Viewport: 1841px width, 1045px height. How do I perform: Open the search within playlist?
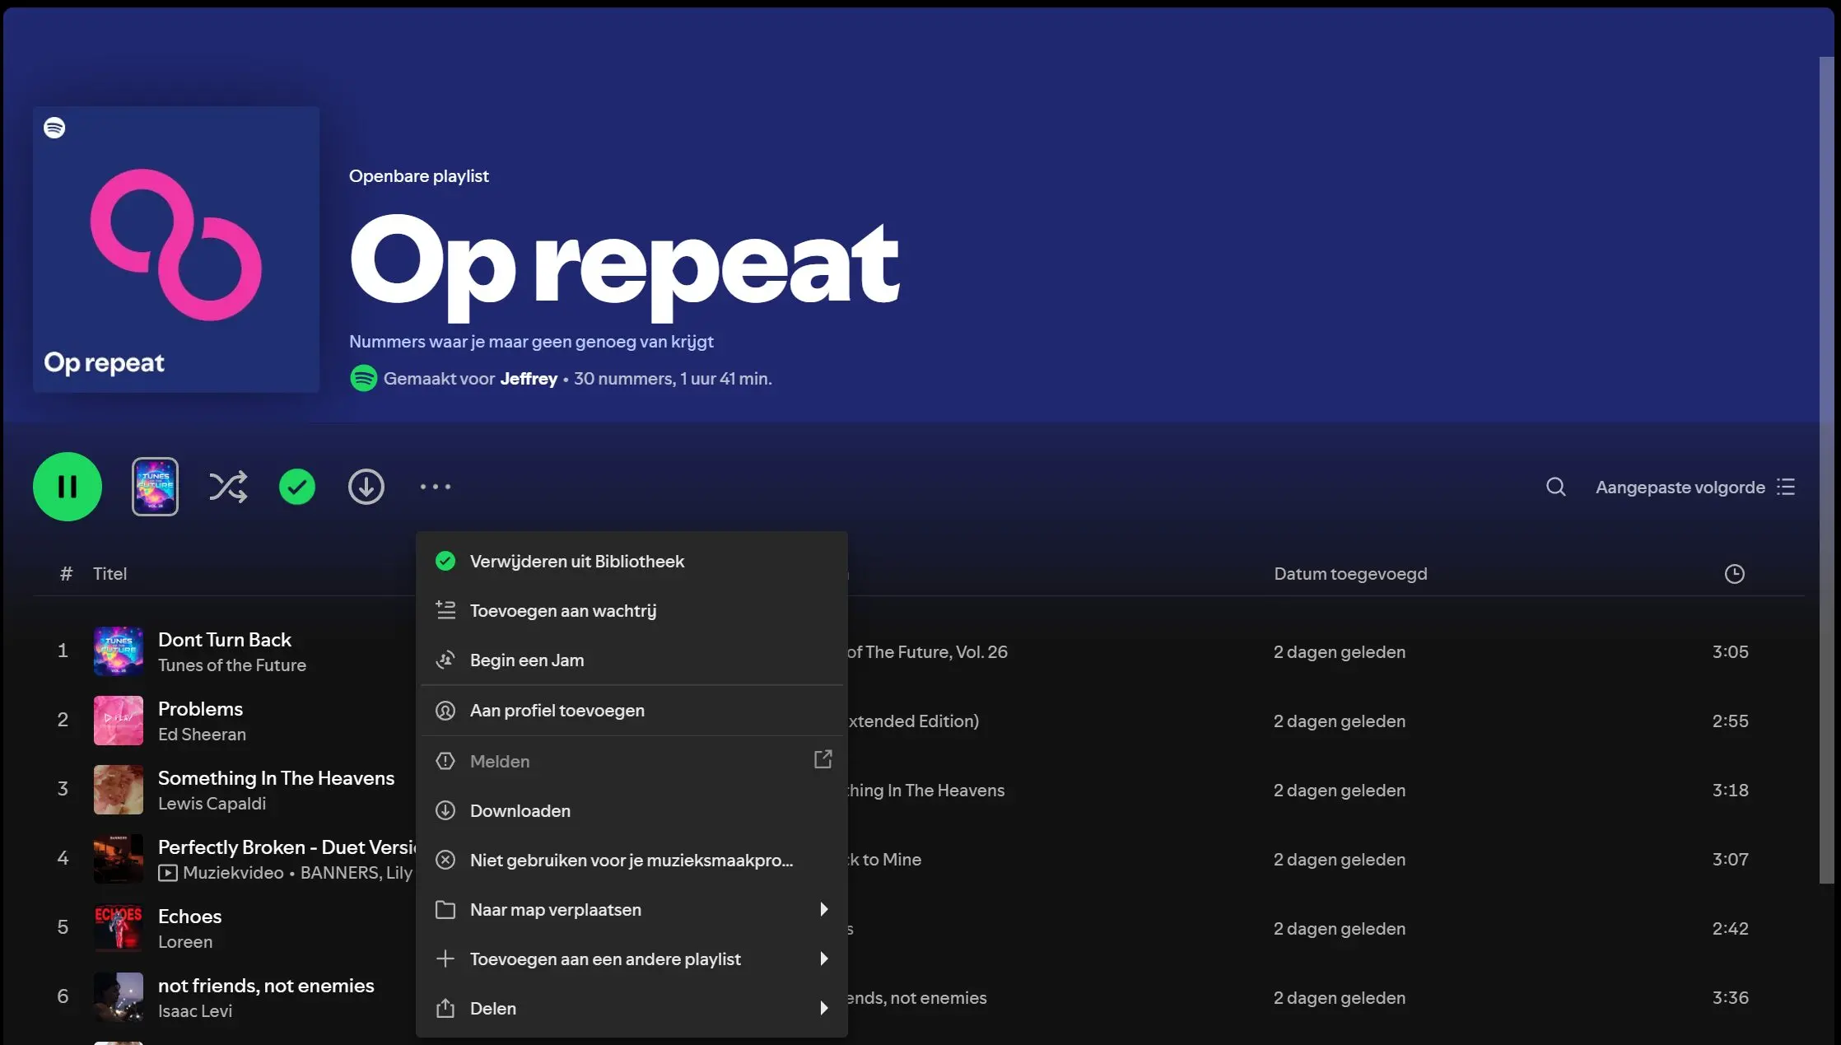(x=1554, y=487)
